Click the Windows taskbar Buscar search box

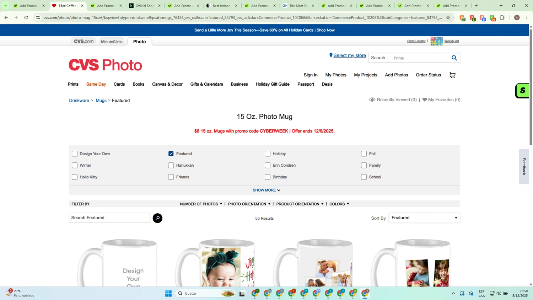[205, 293]
